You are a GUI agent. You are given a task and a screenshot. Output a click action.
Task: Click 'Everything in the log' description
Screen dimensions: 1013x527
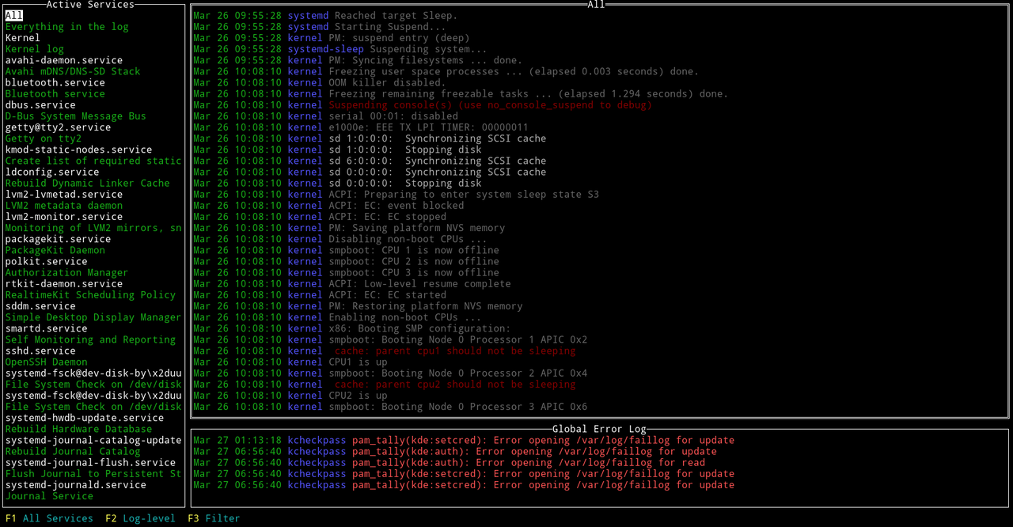66,26
